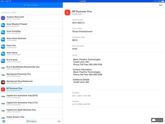This screenshot has height=124, width=165.
Task: Select Amex EveryDay item
Action: 31,32
